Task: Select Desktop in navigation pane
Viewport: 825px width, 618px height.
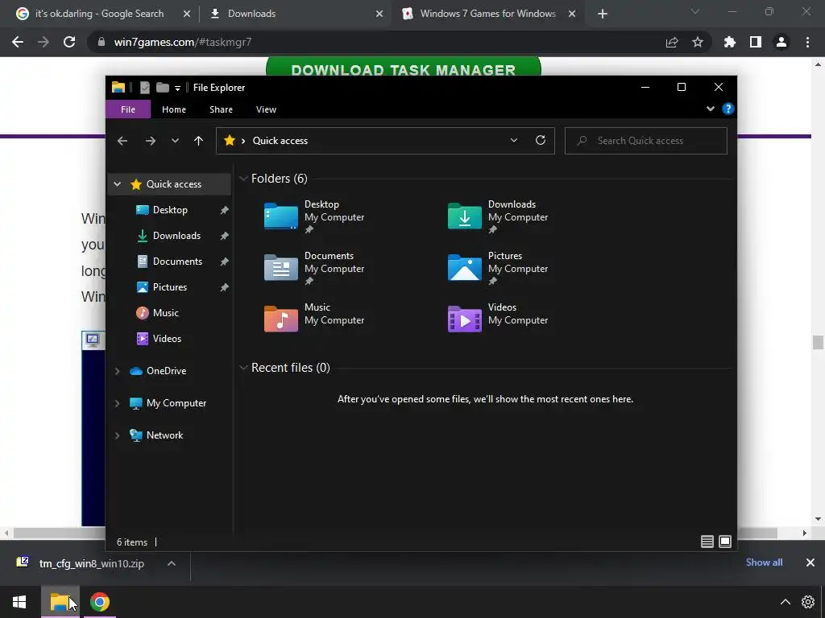Action: [170, 210]
